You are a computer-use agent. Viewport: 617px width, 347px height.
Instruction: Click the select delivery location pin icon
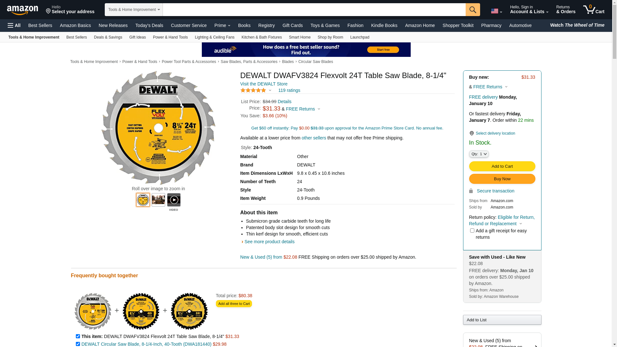[x=471, y=133]
